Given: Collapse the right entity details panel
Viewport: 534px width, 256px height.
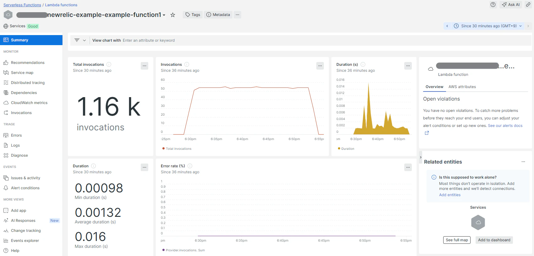Looking at the screenshot, I should (x=421, y=157).
